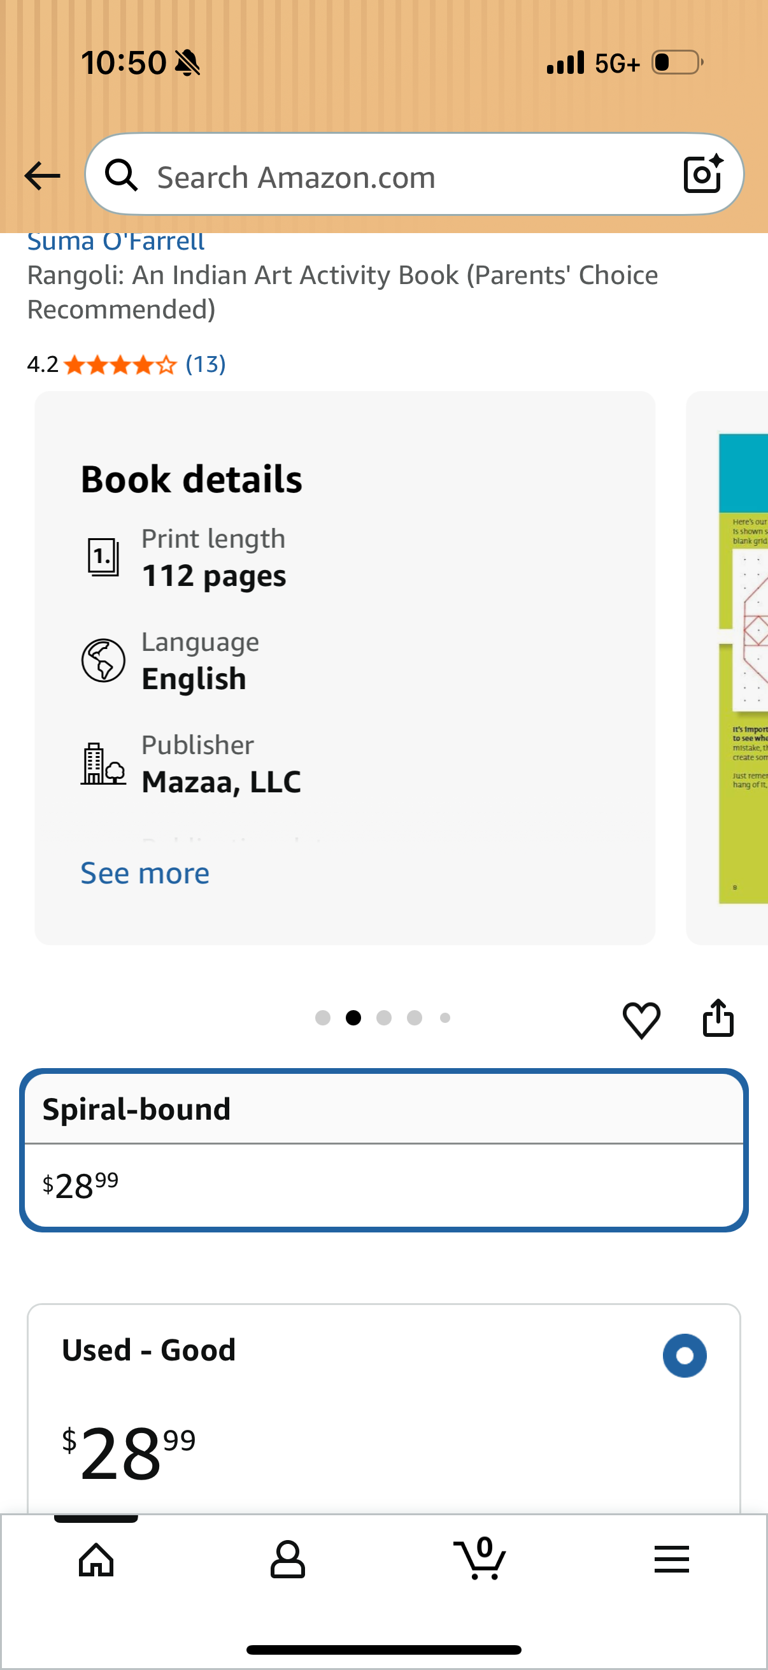Select the Used - Good radio button
This screenshot has height=1670, width=768.
[685, 1355]
